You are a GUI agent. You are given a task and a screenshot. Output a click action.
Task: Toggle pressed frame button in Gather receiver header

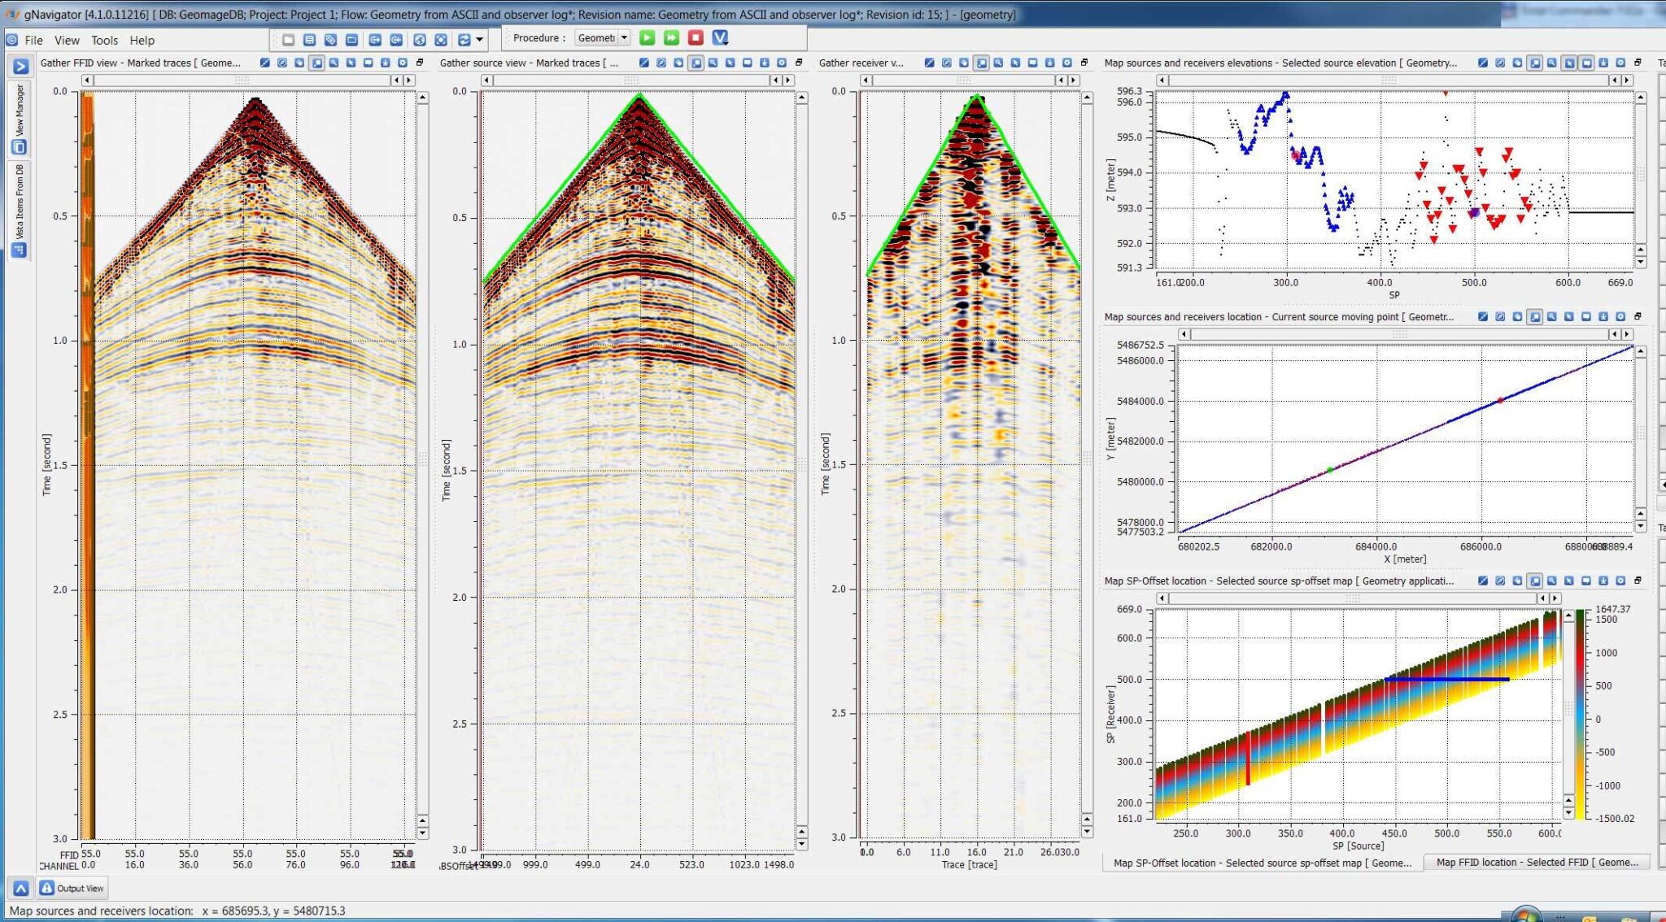click(x=982, y=63)
